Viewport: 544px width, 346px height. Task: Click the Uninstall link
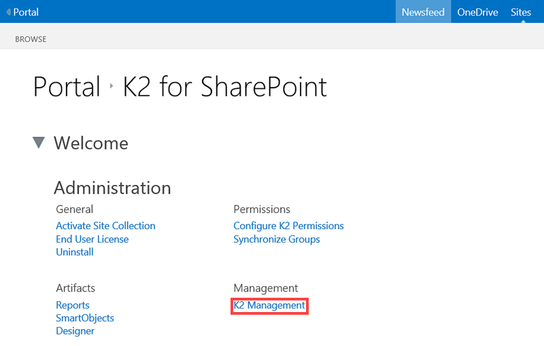pos(75,252)
